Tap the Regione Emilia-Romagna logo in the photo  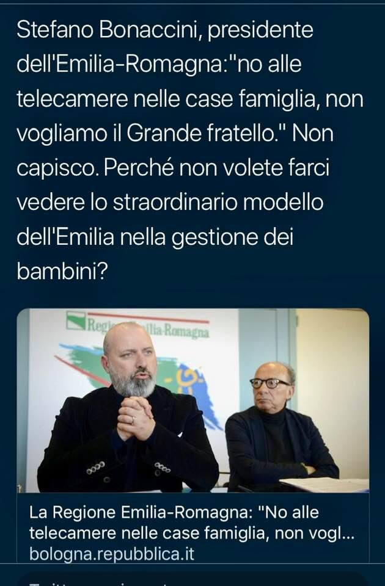[137, 324]
